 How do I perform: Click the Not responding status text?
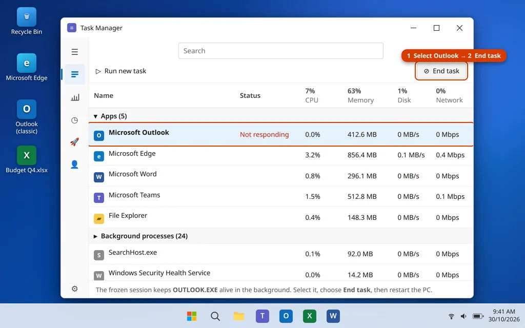264,135
